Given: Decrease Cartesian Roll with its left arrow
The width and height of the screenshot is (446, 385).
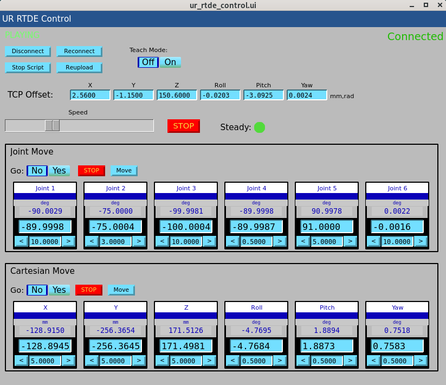Looking at the screenshot, I should click(232, 361).
